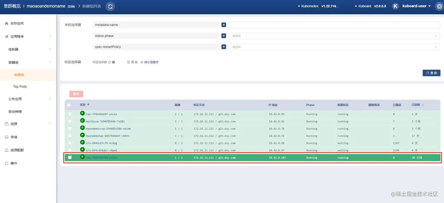Check the box for xiu-7487f55f89-bvhlw

(x=70, y=158)
